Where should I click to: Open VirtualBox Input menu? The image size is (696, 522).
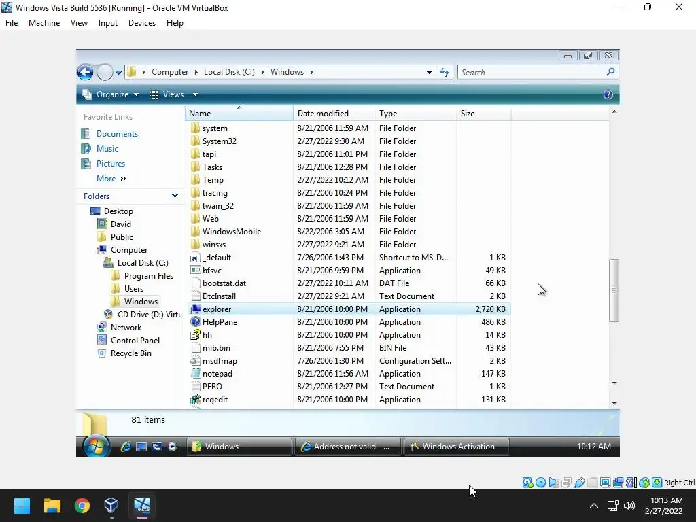click(x=108, y=23)
